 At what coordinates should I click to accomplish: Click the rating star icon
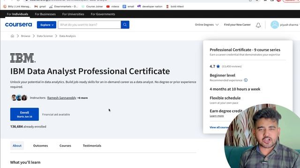(218, 66)
